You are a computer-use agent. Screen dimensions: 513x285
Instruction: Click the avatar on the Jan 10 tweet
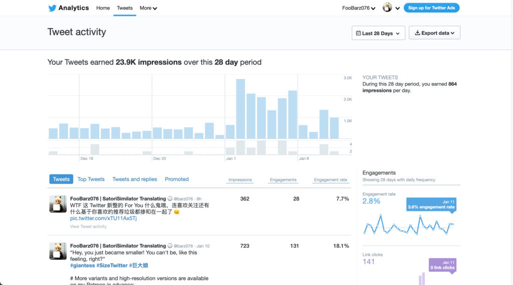click(x=58, y=251)
